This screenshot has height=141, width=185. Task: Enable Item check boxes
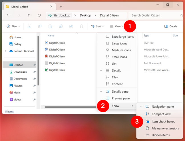(x=160, y=122)
